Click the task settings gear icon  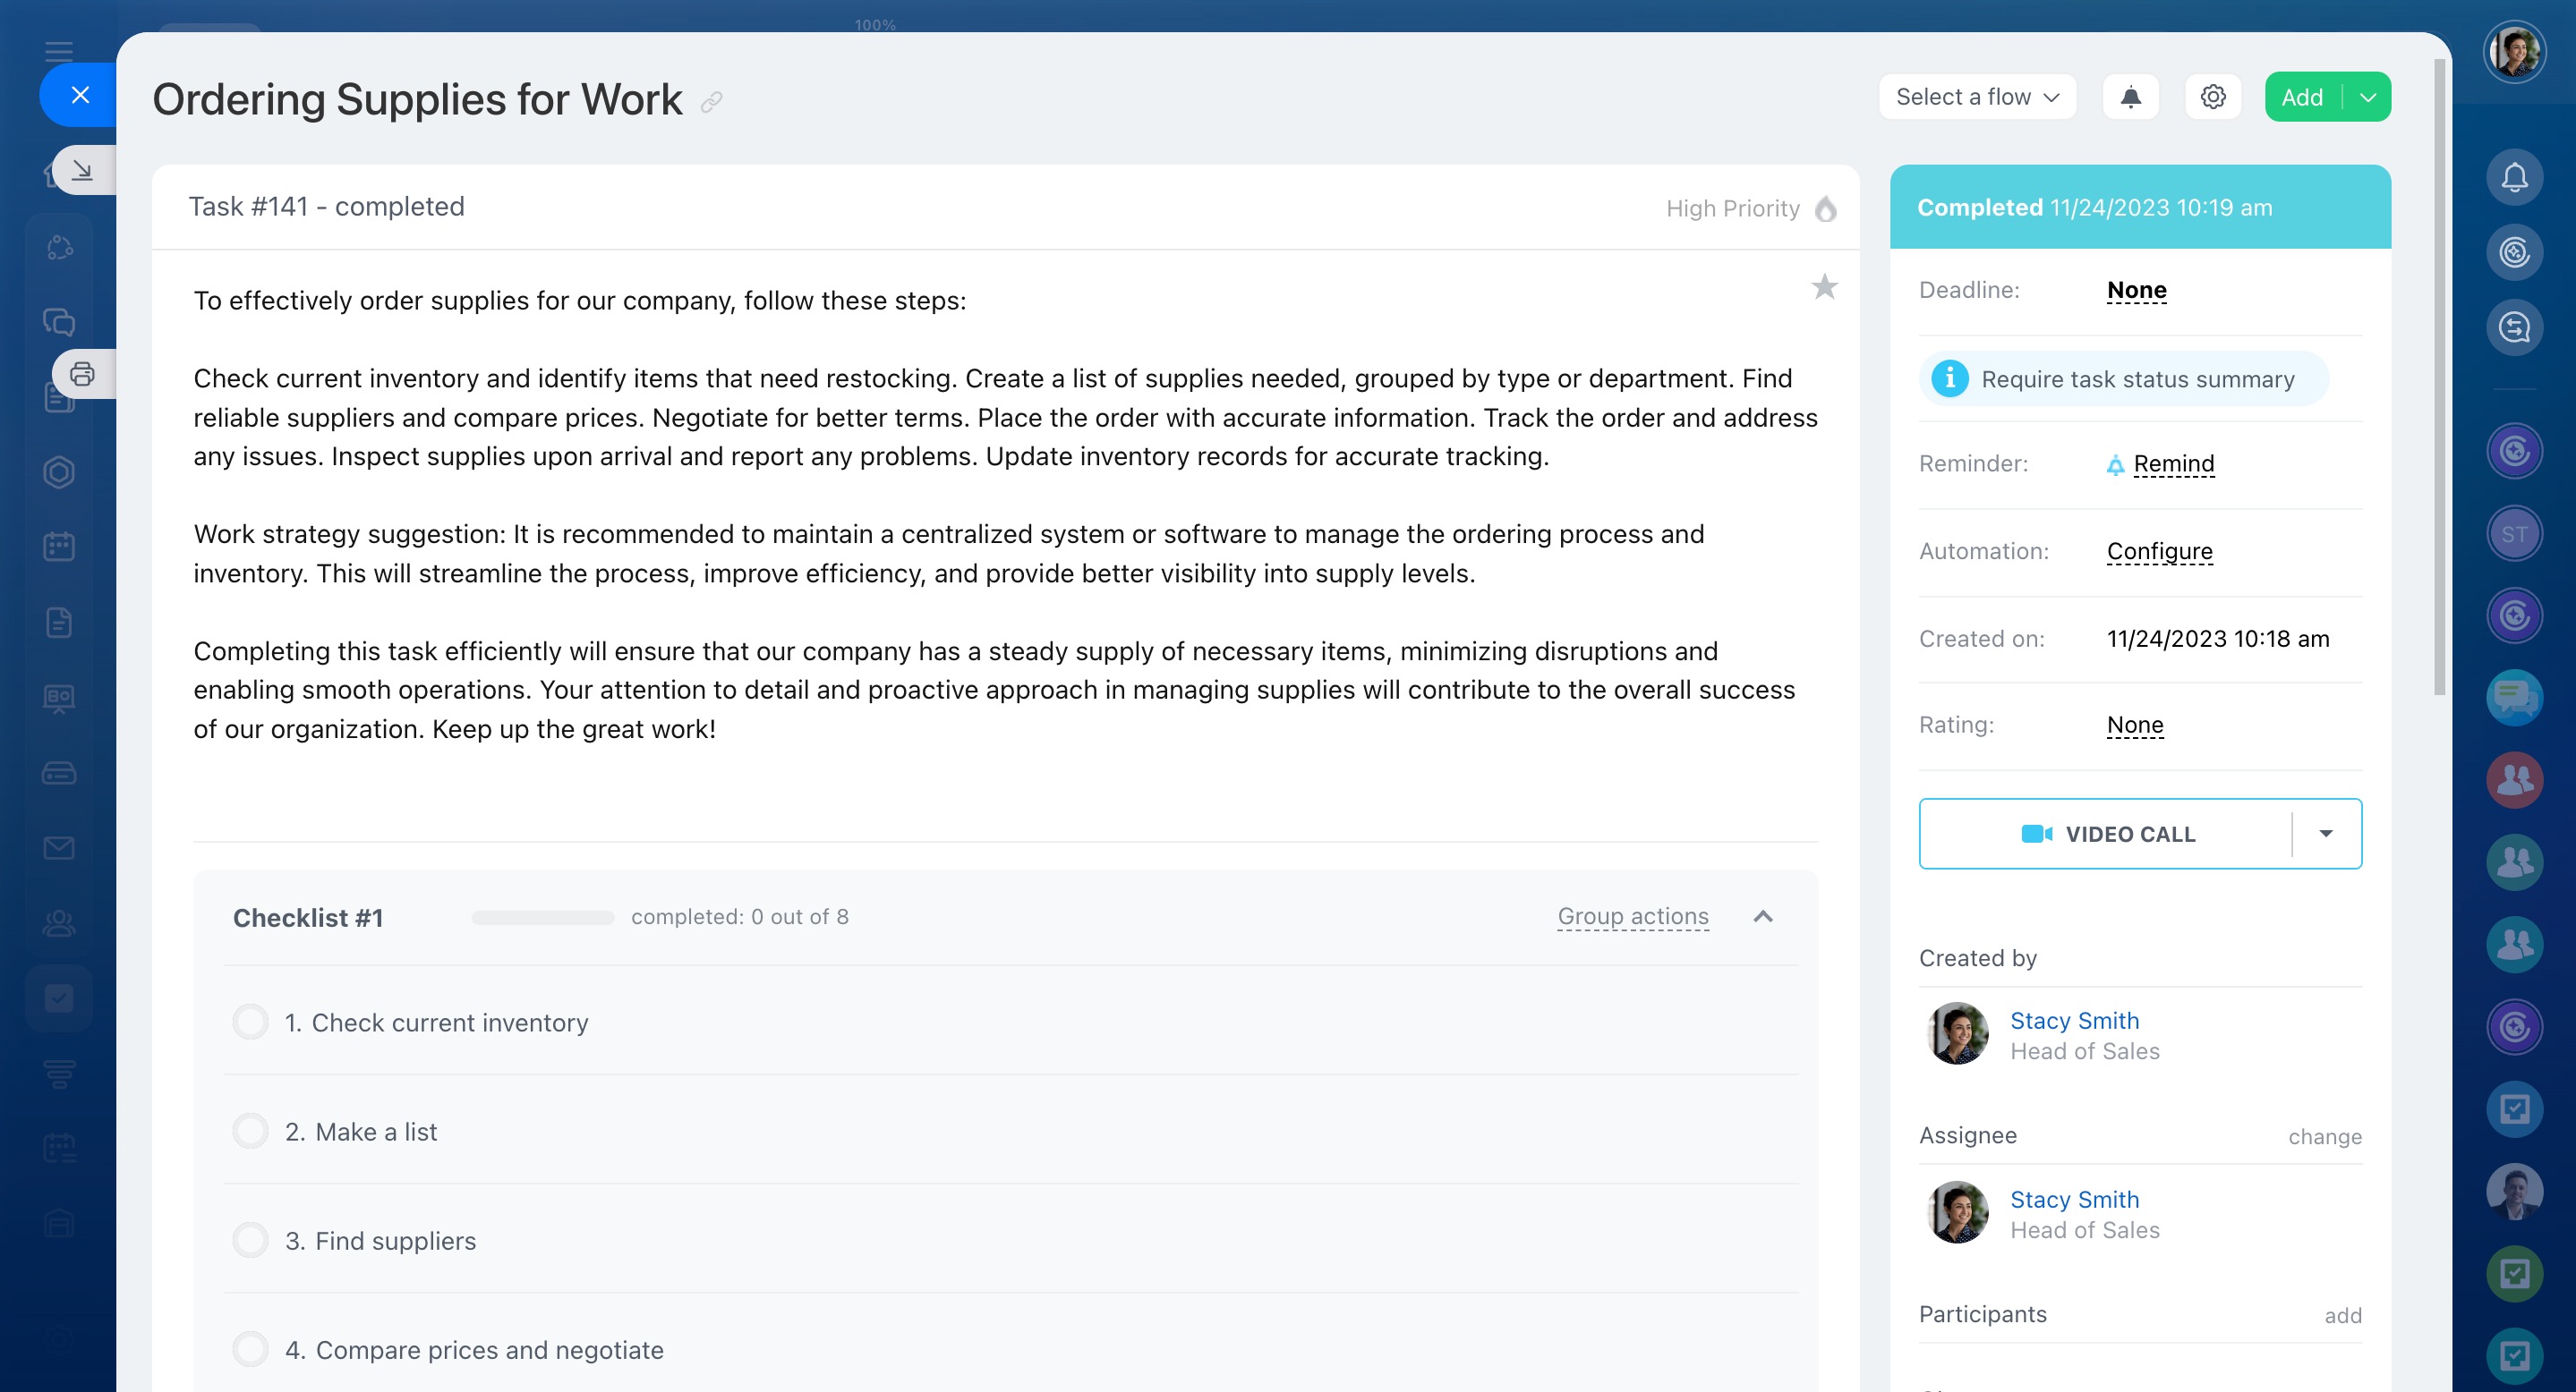(2212, 97)
